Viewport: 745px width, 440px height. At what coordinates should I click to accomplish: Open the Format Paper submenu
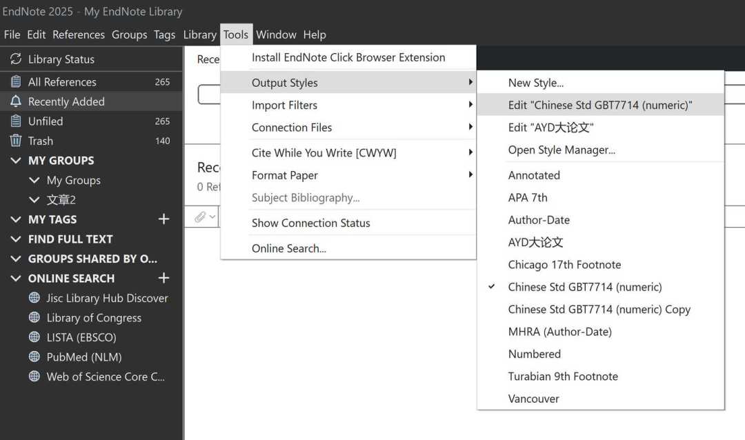tap(348, 175)
